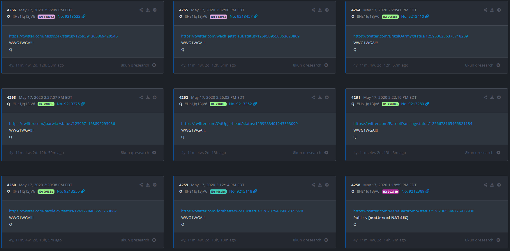The height and width of the screenshot is (251, 510).
Task: Open post 4266 via arrow icon
Action: click(x=155, y=10)
